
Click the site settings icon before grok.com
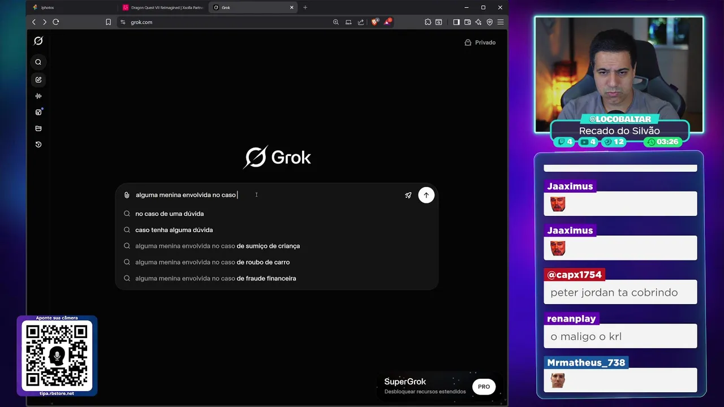(x=123, y=22)
